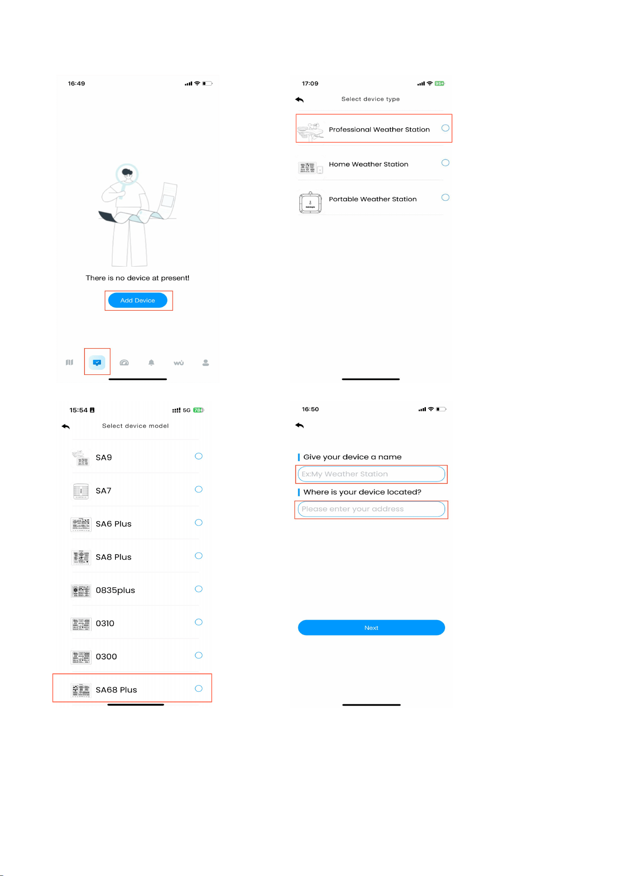This screenshot has width=619, height=876.
Task: Open the map tab icon in bottom bar
Action: click(x=70, y=362)
